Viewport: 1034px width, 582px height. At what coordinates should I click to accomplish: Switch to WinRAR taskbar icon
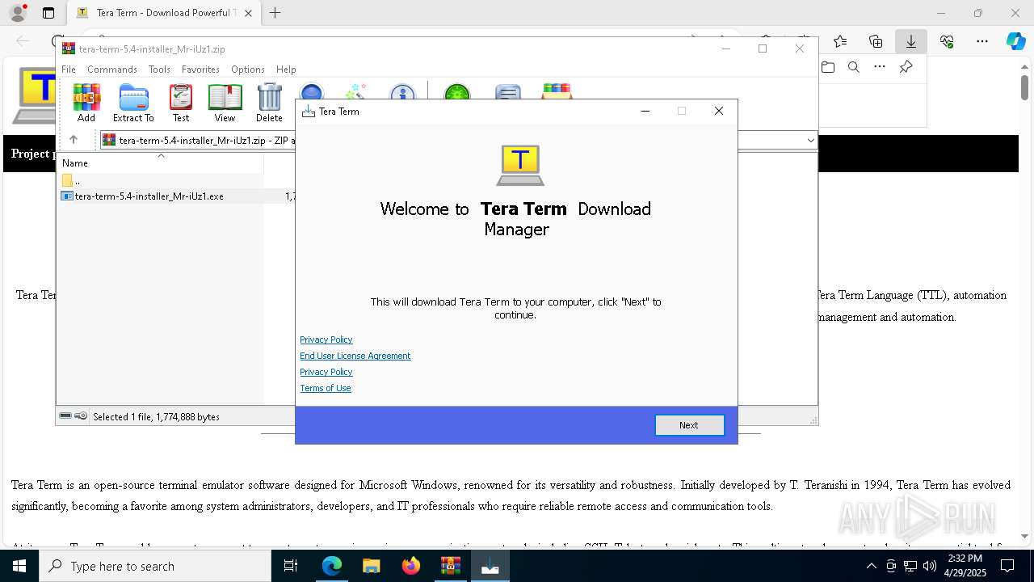click(450, 566)
